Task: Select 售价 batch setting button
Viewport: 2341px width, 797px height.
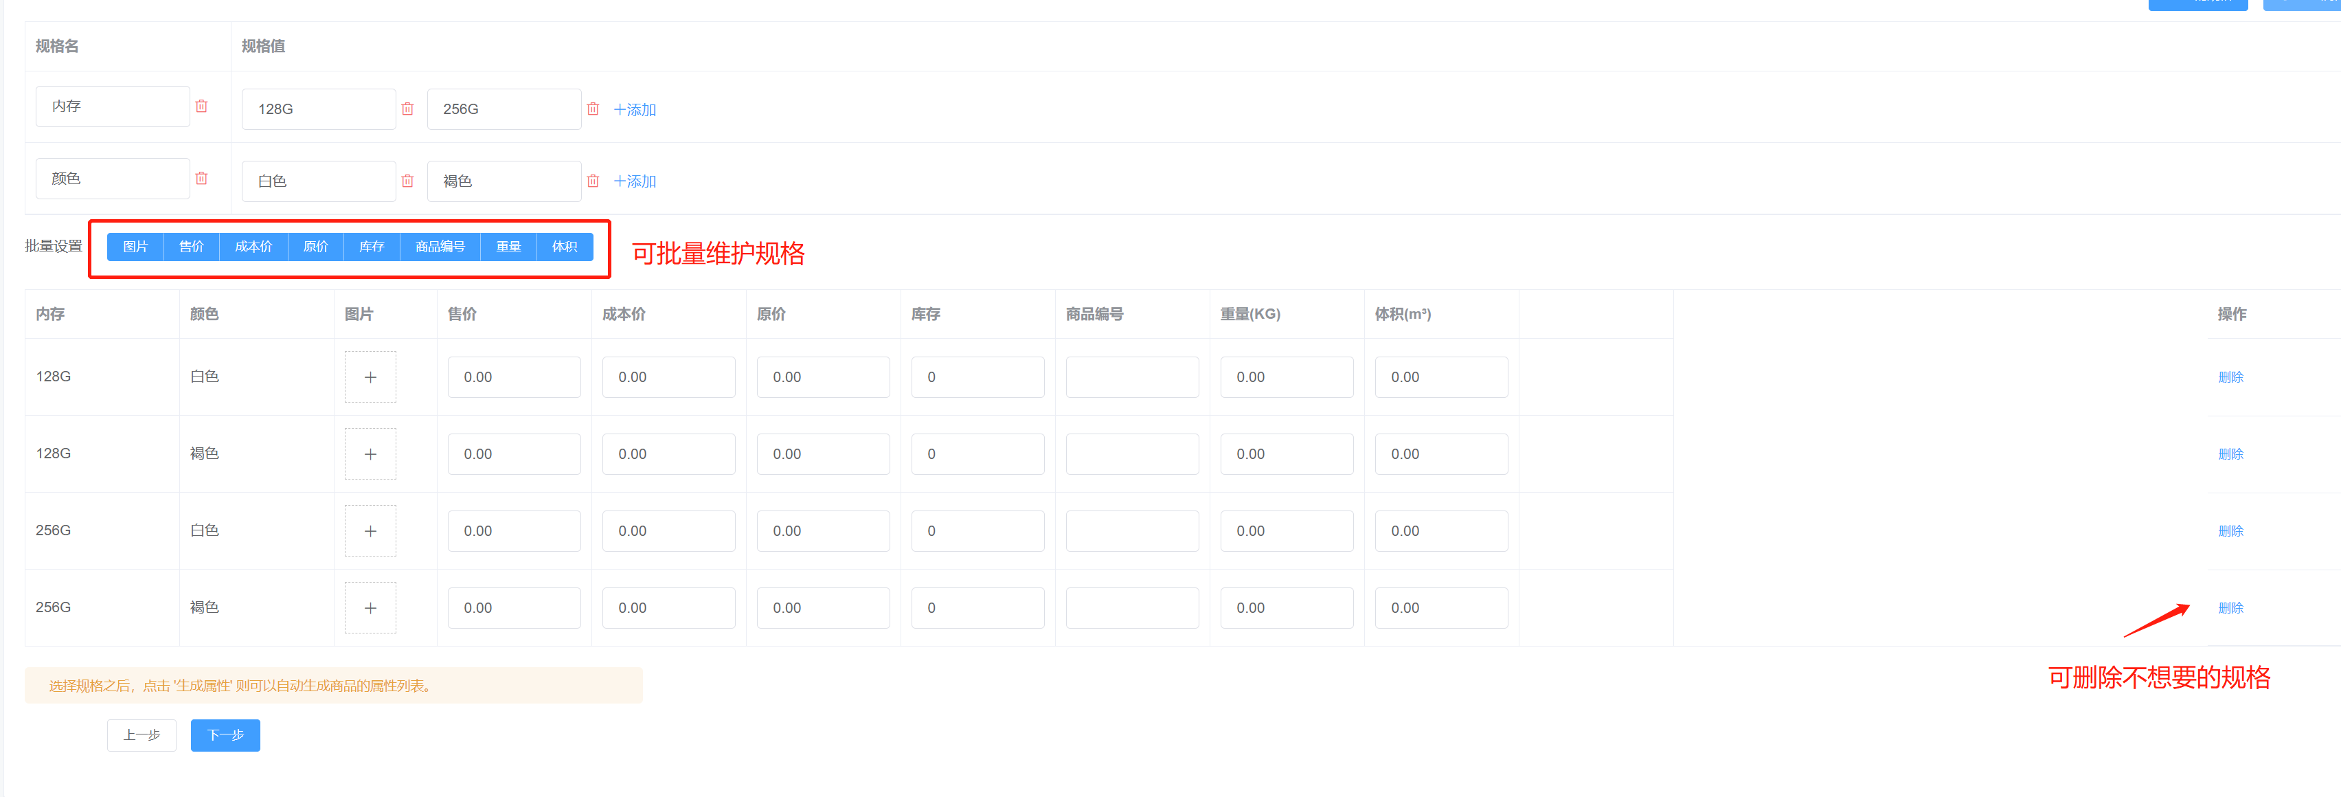Action: tap(191, 247)
